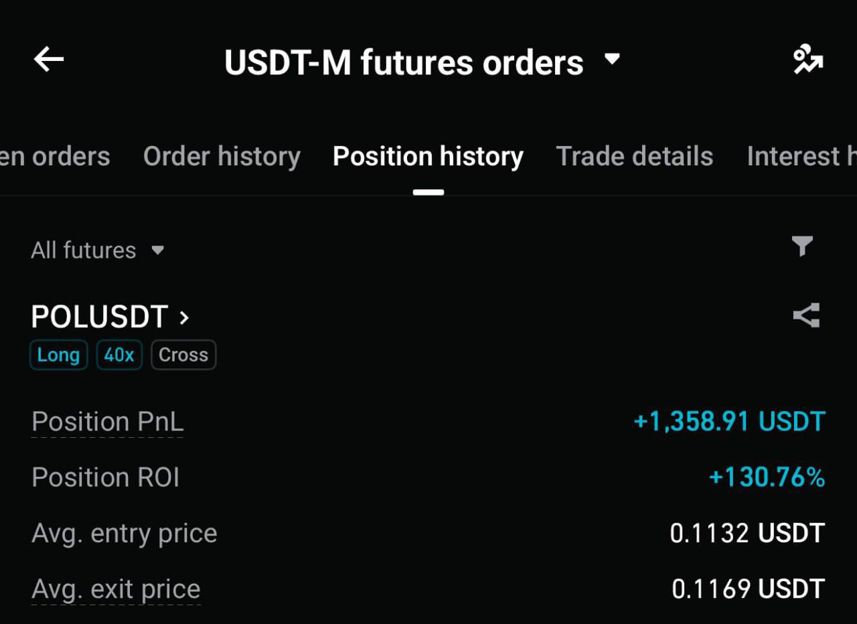The image size is (857, 624).
Task: Open the PnL analysis chart icon
Action: pos(807,61)
